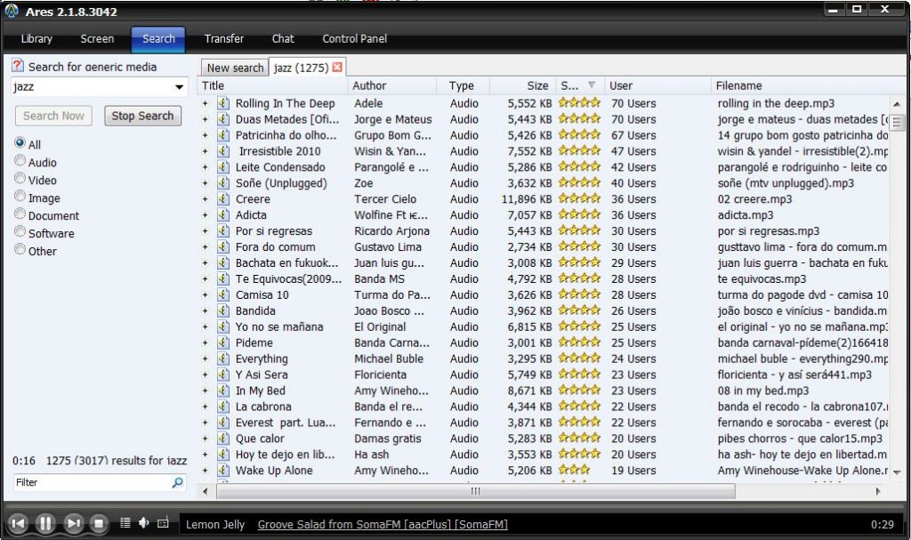The image size is (911, 540).
Task: Select the 11,896 KB size cell
Action: (x=527, y=199)
